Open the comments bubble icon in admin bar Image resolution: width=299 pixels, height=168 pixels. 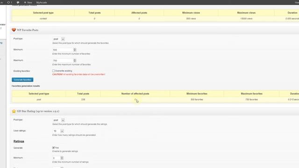click(x=18, y=2)
